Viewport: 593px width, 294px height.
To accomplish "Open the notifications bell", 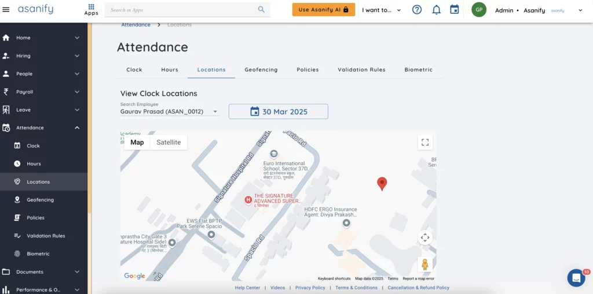I will pyautogui.click(x=437, y=10).
